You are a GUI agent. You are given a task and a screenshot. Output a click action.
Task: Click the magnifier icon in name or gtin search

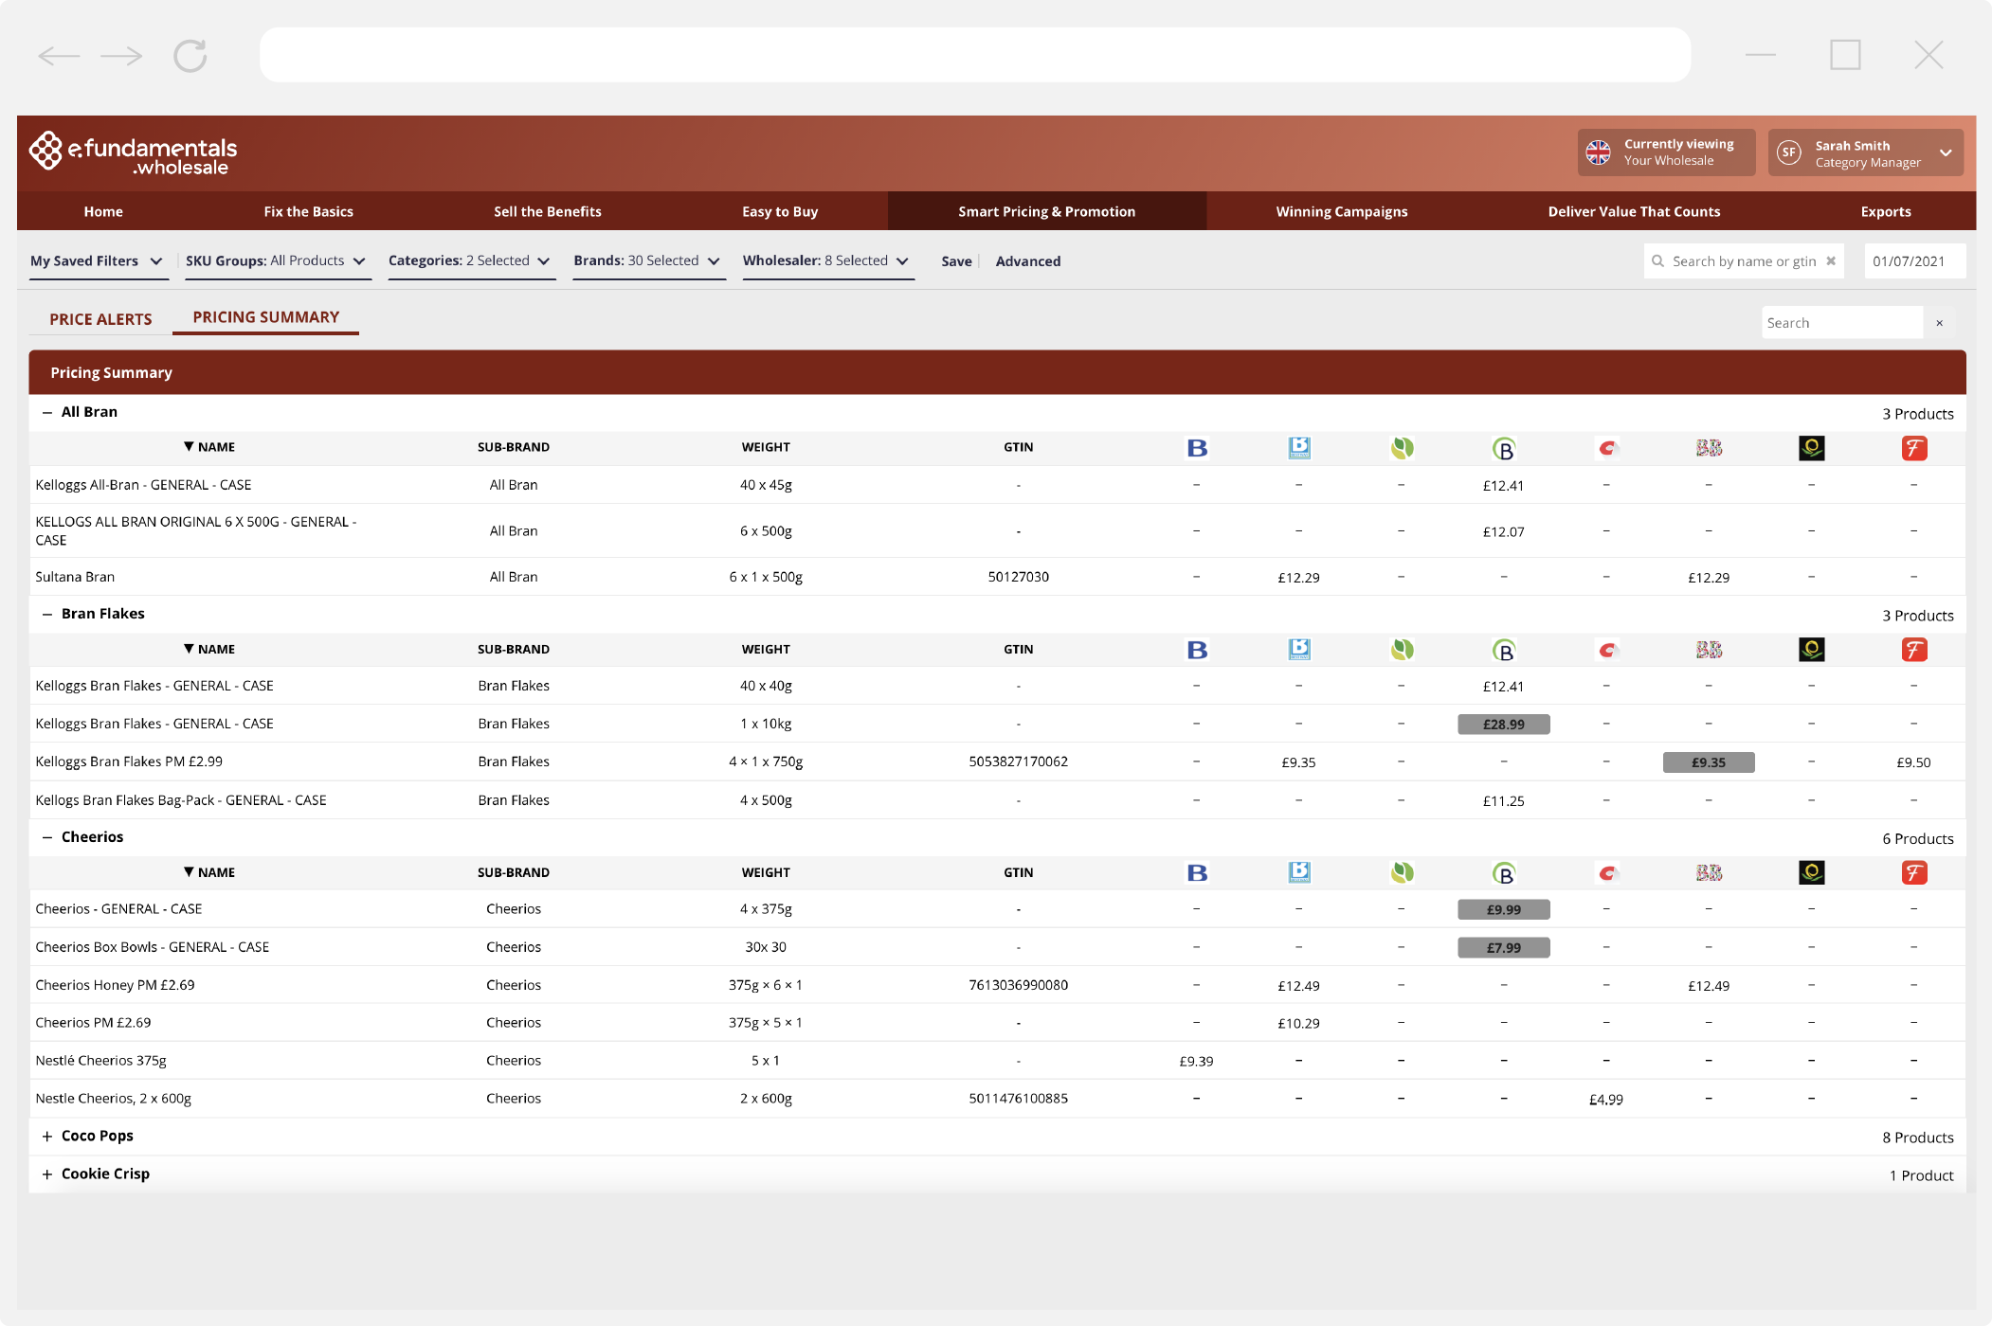tap(1657, 261)
